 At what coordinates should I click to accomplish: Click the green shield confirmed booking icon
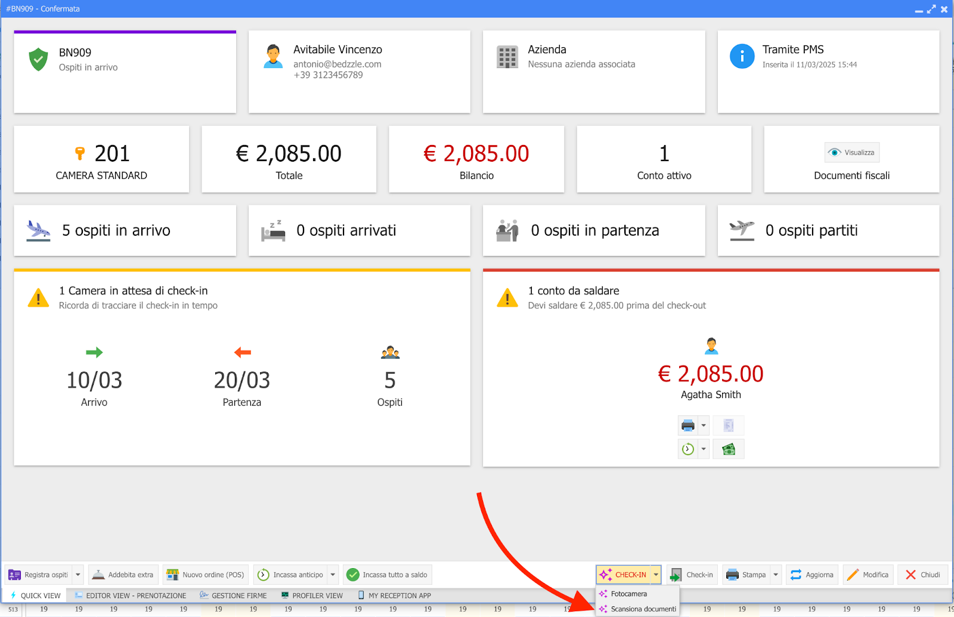tap(39, 59)
